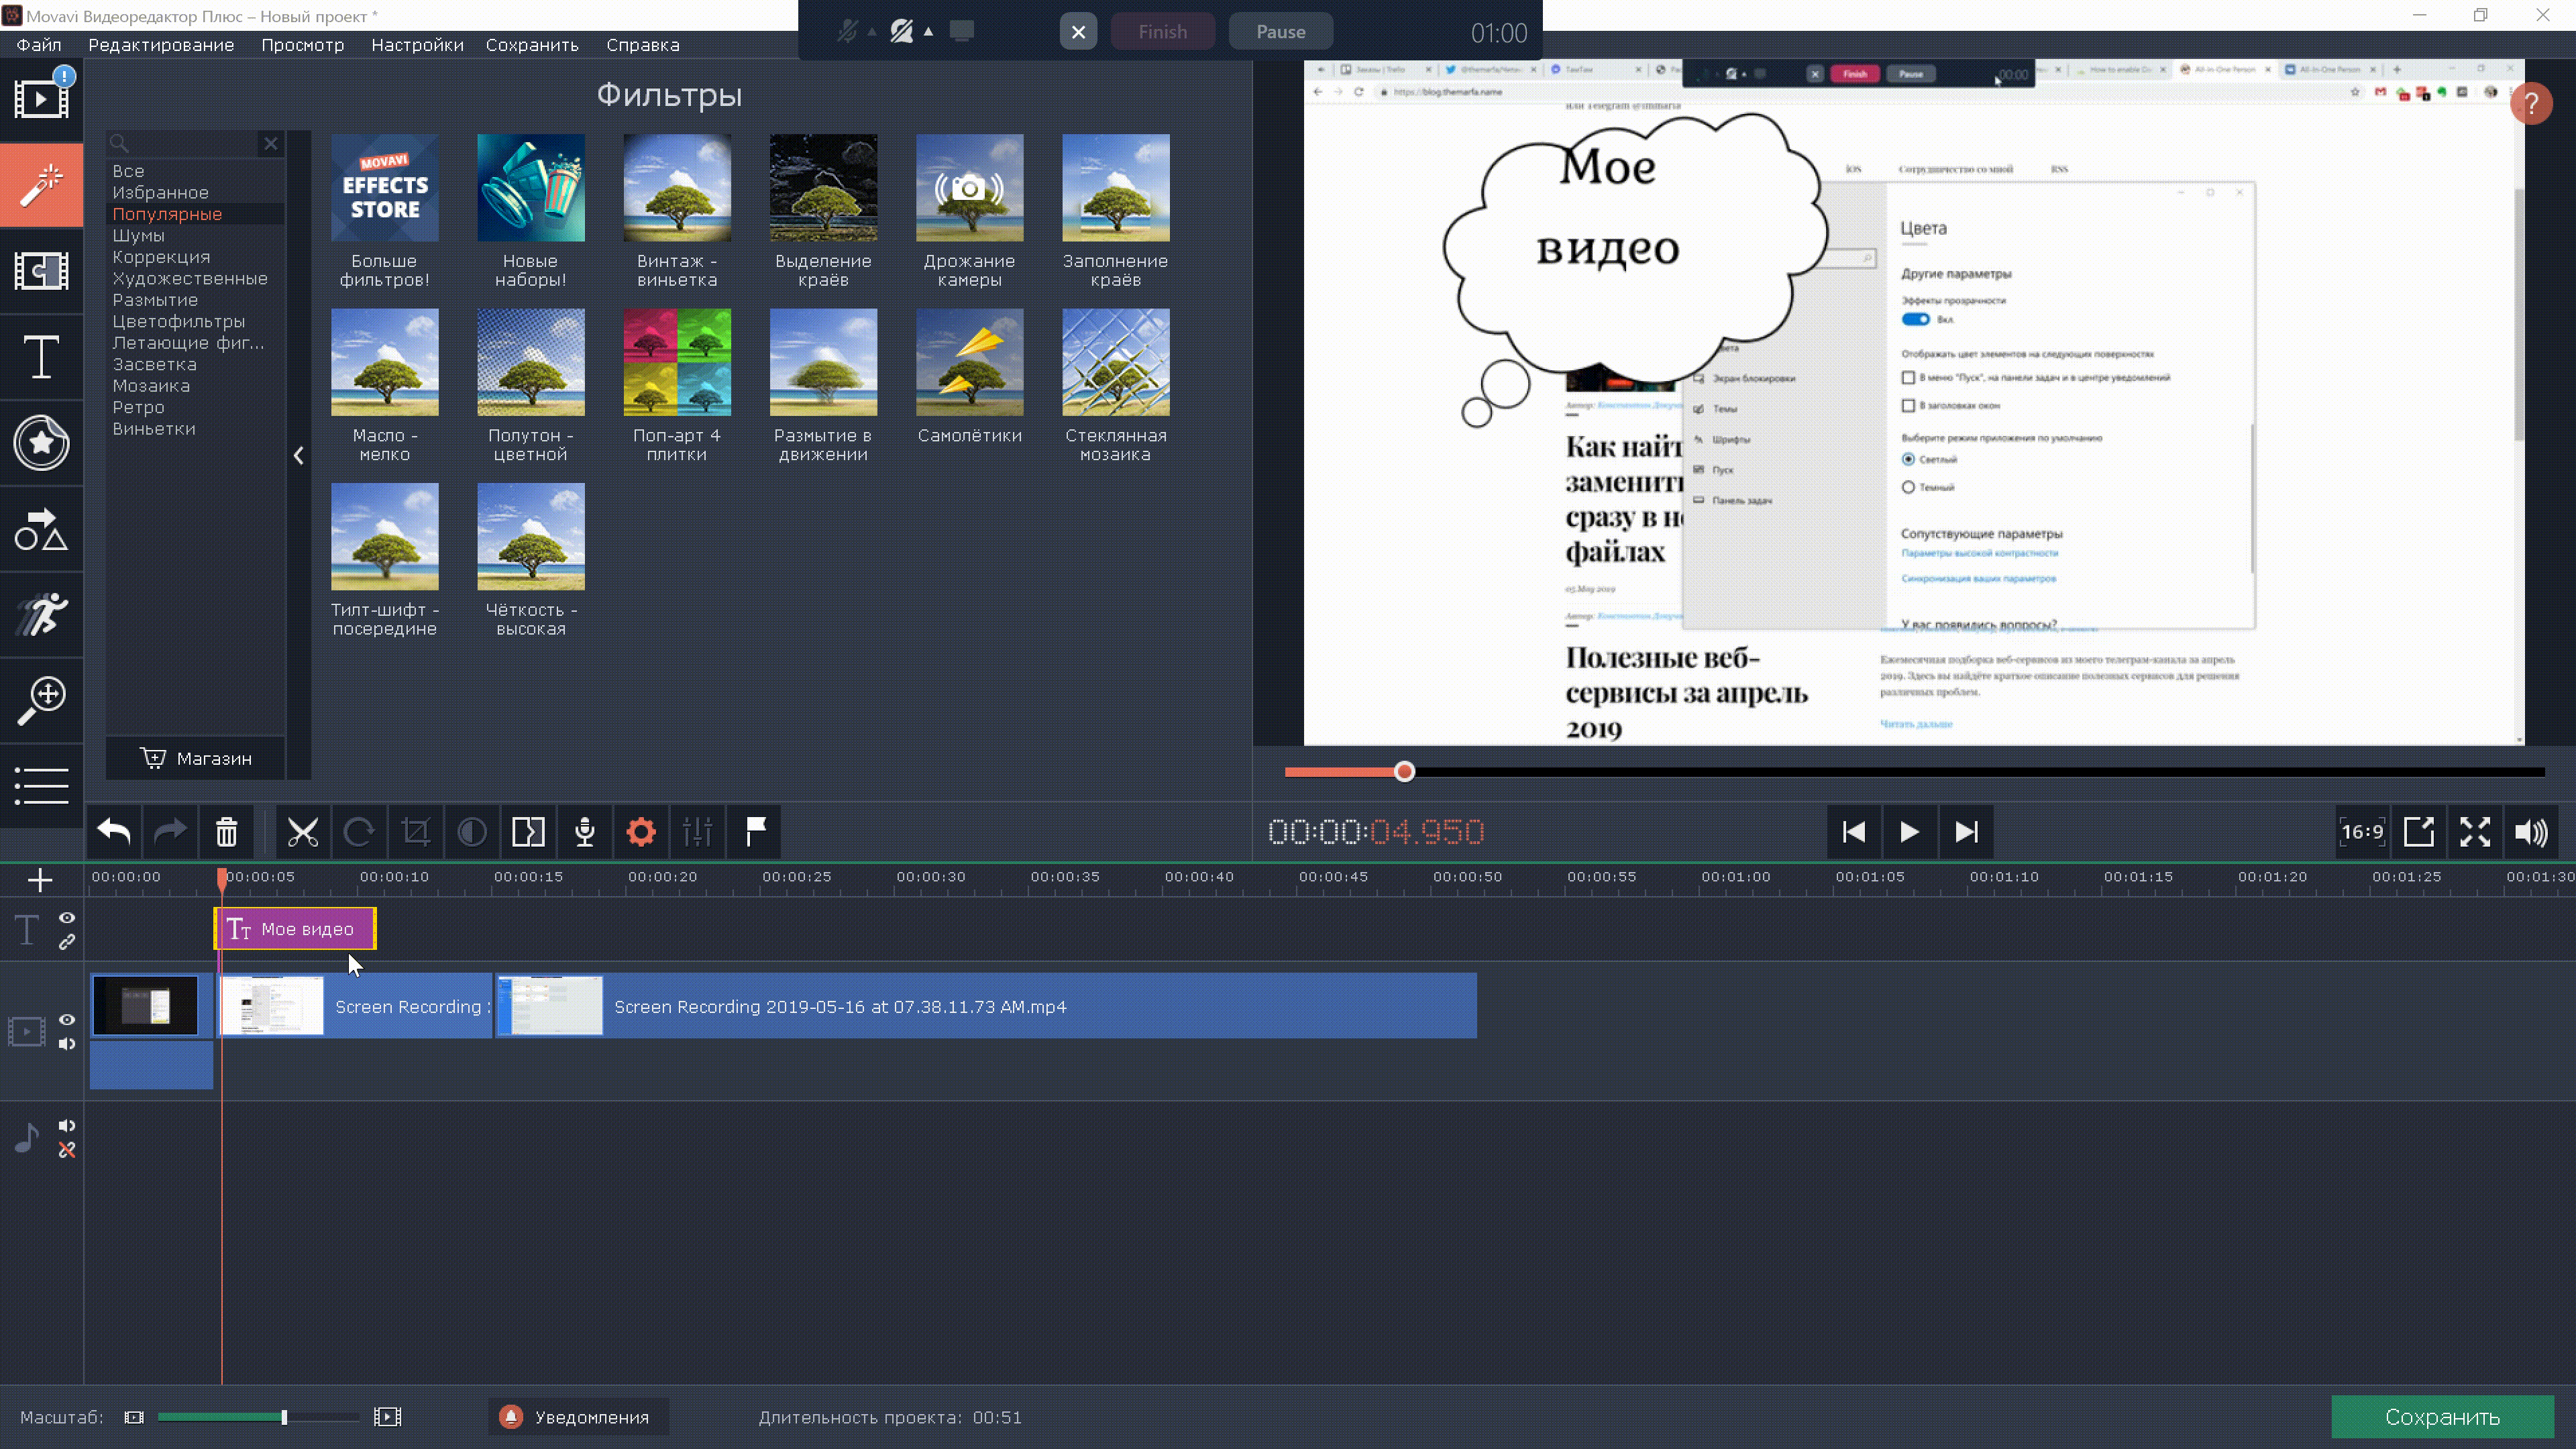Open Crop tool in toolbar
This screenshot has width=2576, height=1449.
coord(415,832)
